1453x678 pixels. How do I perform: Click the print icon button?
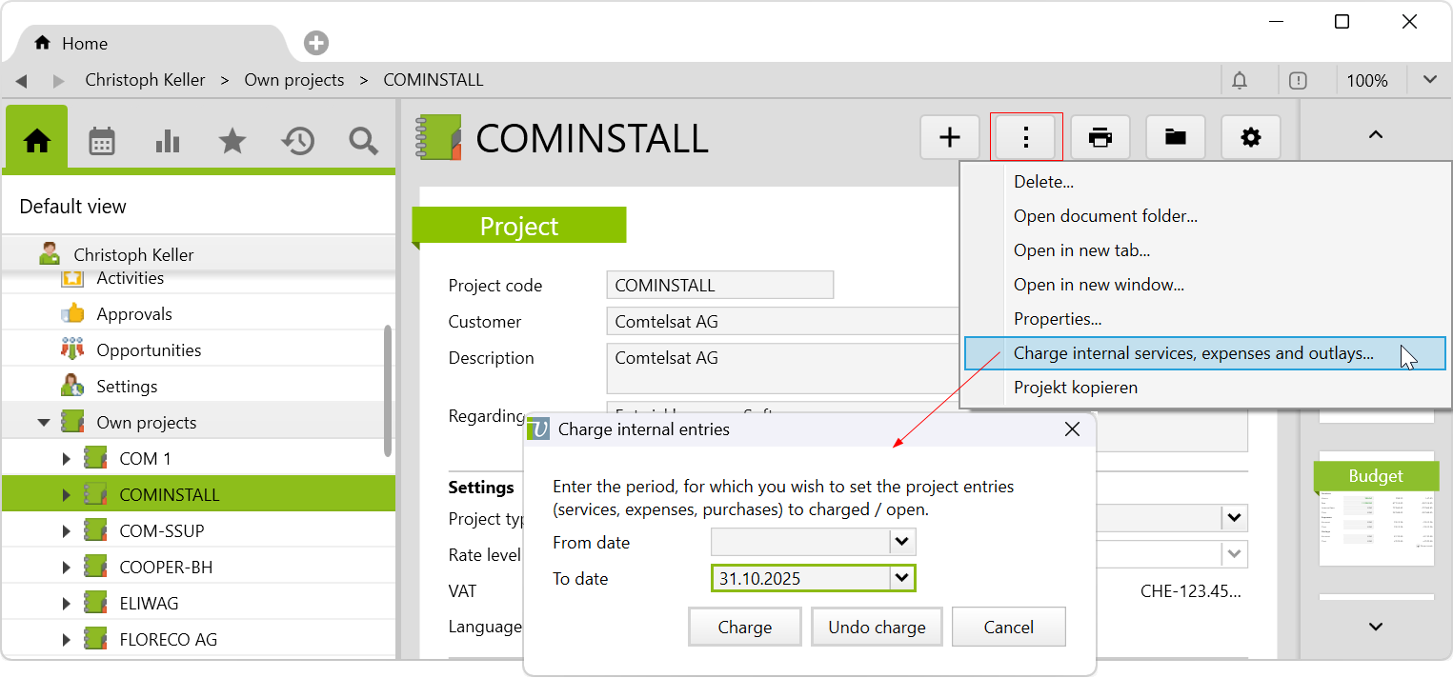tap(1100, 137)
